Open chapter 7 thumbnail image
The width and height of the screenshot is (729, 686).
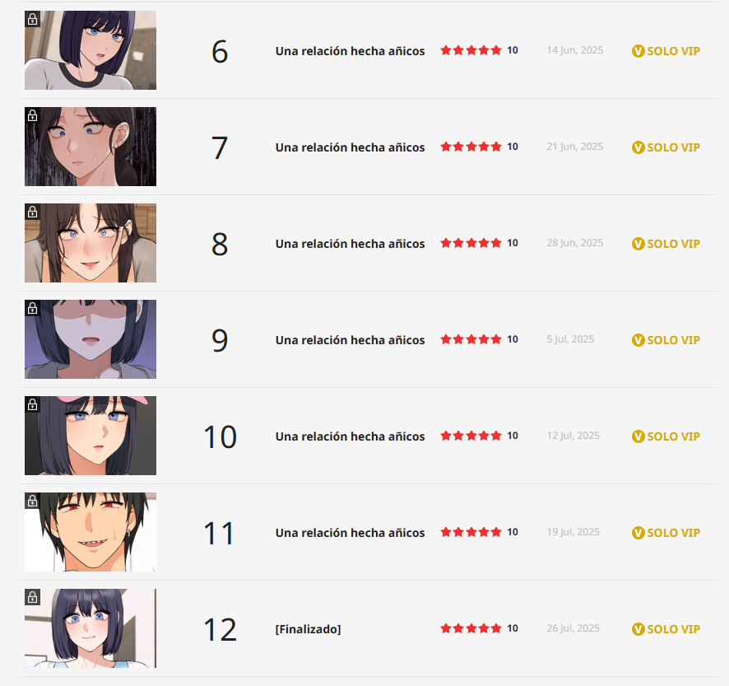pyautogui.click(x=91, y=147)
